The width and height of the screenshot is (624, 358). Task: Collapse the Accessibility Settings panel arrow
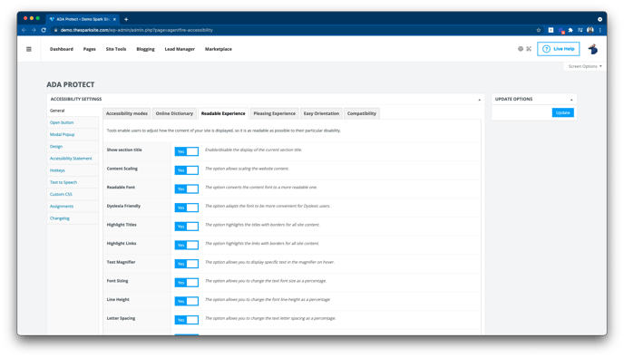[x=479, y=100]
